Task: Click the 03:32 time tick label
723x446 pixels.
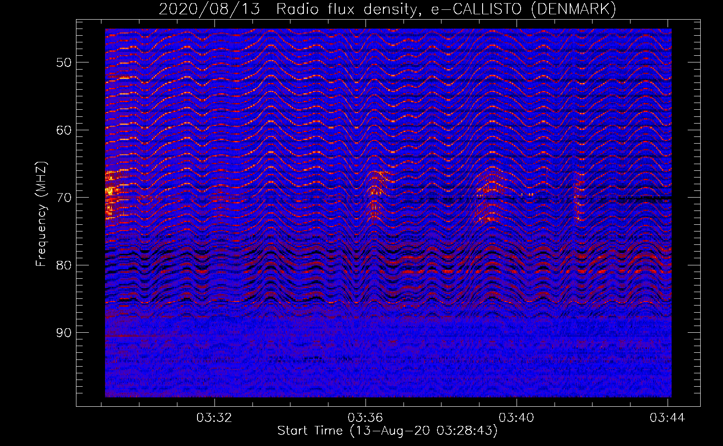Action: point(214,418)
